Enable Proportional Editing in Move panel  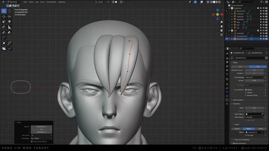[x=32, y=142]
